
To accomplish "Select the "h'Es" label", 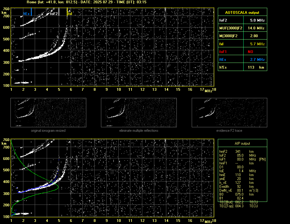I will [x=223, y=67].
